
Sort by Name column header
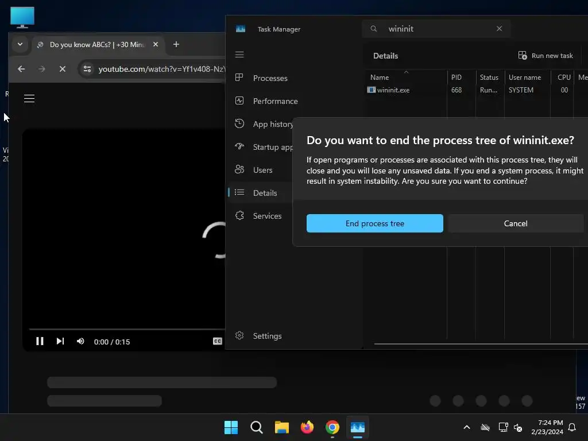(x=406, y=78)
